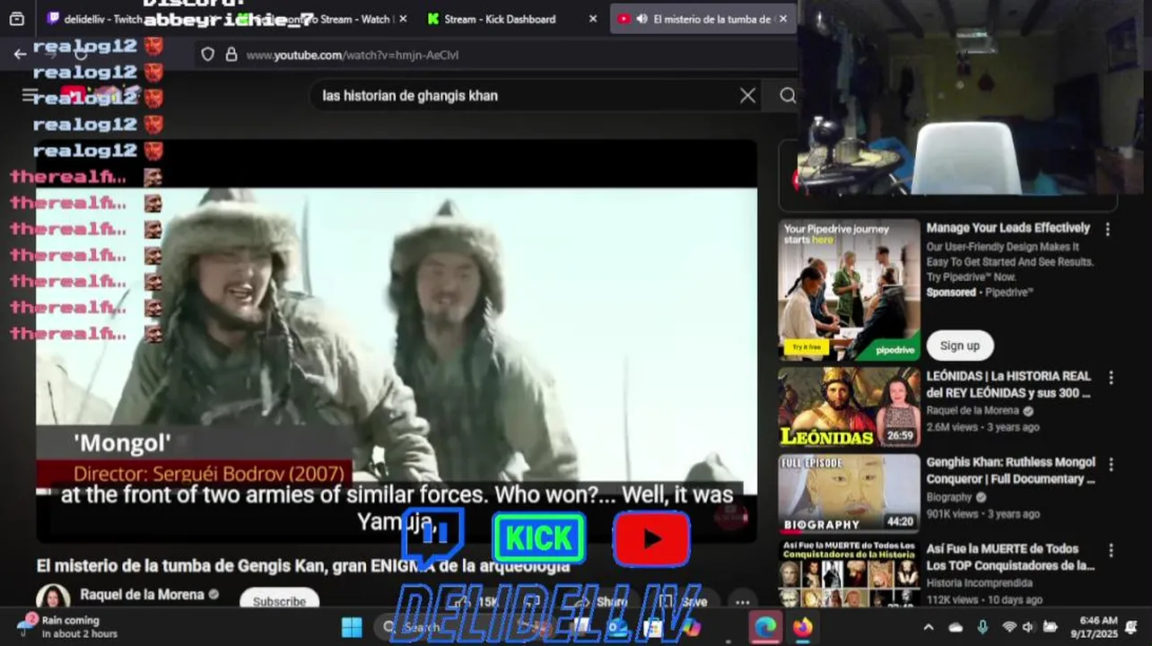
Task: Open the notification bell in the taskbar
Action: 1132,627
